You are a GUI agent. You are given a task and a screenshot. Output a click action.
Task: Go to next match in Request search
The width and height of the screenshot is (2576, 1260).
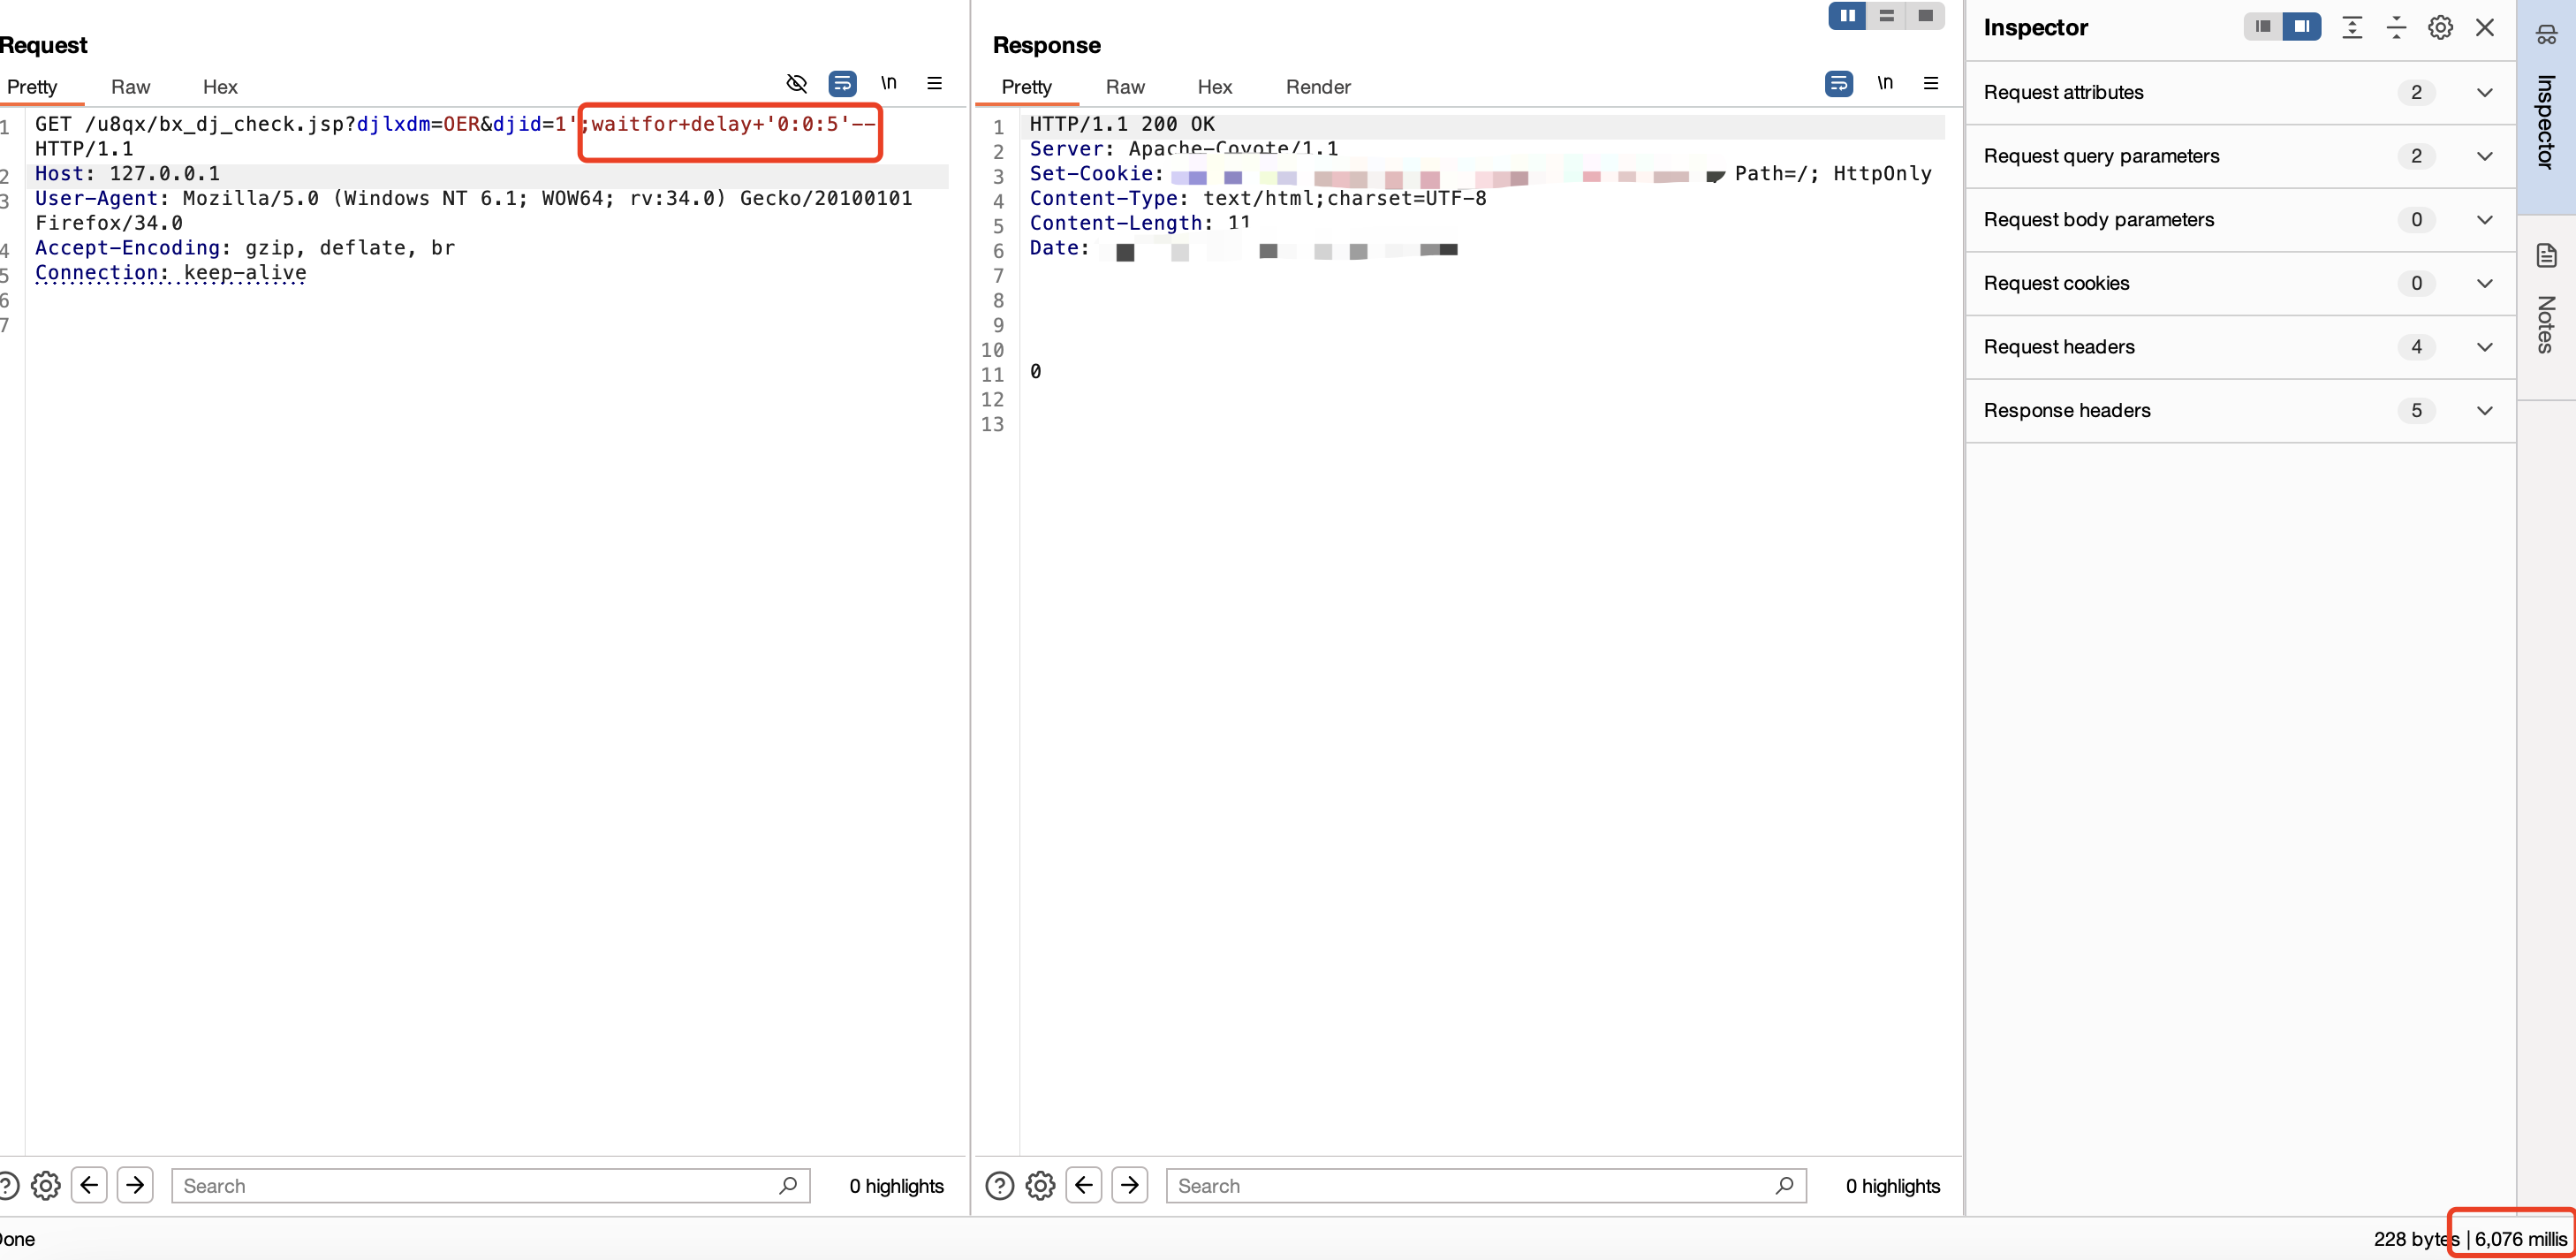135,1186
